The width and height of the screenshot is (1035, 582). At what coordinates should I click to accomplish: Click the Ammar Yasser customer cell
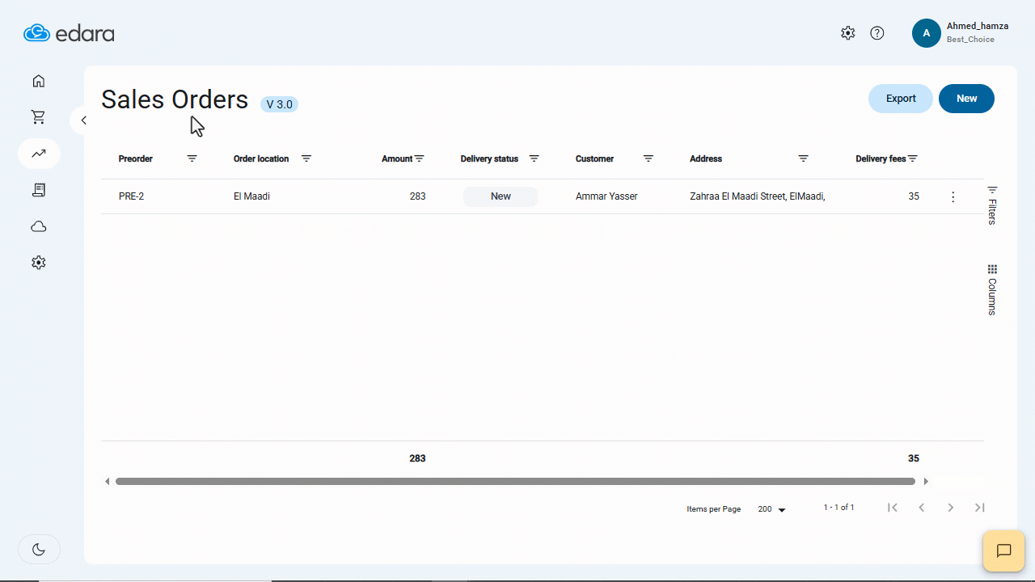pyautogui.click(x=606, y=196)
